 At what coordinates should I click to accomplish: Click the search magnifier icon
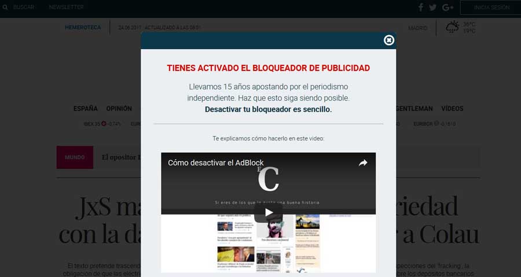(5, 7)
